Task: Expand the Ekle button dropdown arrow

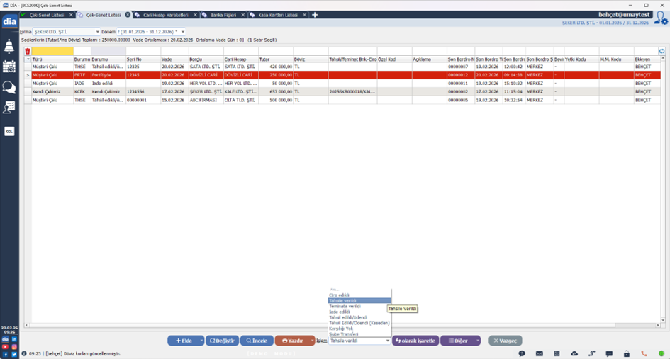Action: point(201,341)
